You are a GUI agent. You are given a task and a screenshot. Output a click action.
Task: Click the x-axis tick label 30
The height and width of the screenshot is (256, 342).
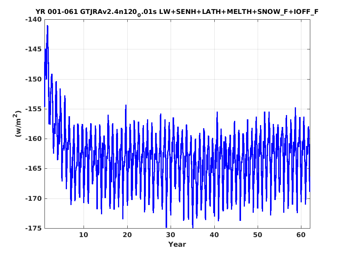point(171,235)
